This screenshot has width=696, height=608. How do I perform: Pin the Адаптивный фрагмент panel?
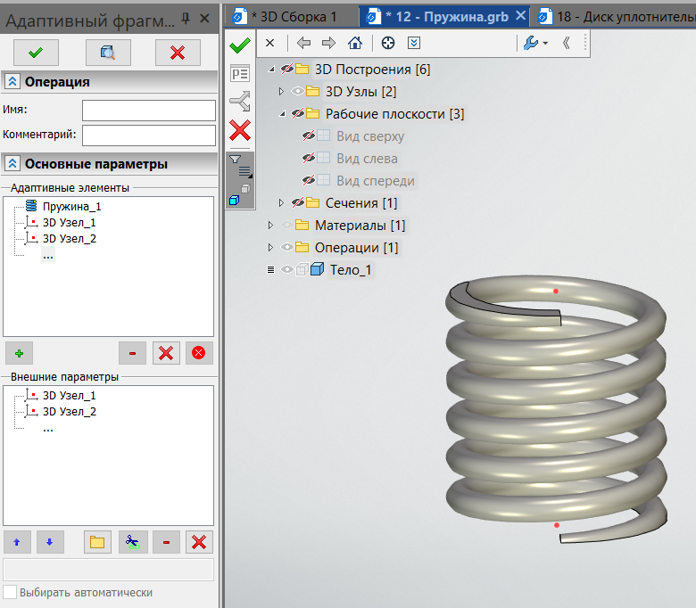coord(186,19)
